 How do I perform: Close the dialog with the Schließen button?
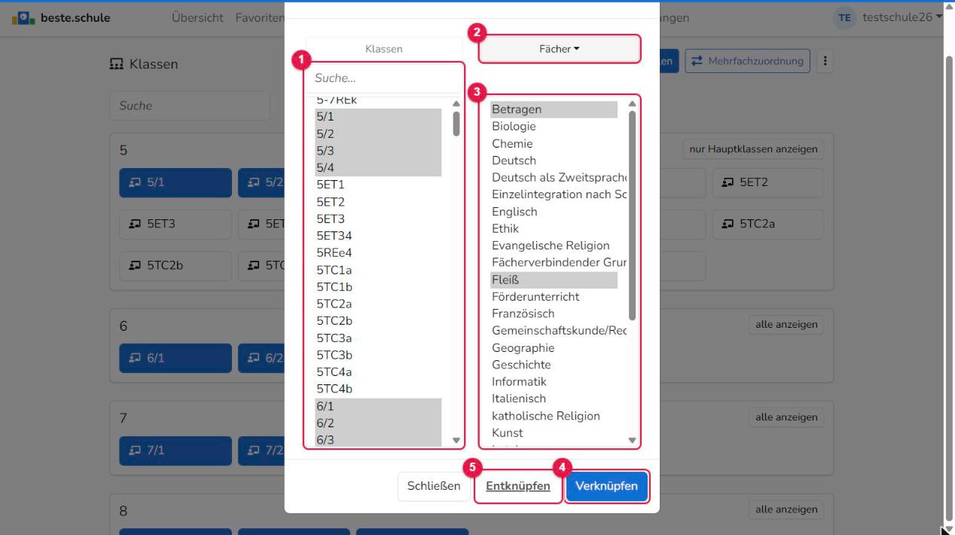[x=434, y=486]
